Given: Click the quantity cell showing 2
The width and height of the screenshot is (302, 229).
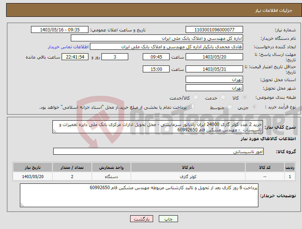Looking at the screenshot, I should tap(72, 177).
